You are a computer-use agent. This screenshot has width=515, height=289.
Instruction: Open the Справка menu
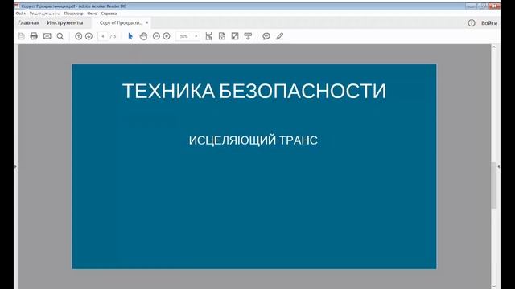pyautogui.click(x=109, y=14)
